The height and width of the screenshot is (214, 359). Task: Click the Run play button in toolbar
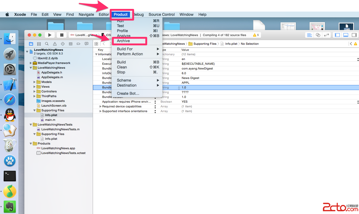point(50,35)
